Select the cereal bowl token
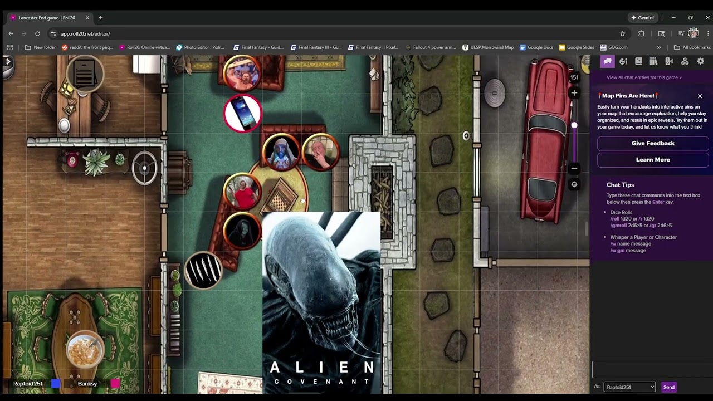Viewport: 713px width, 401px height. (85, 350)
